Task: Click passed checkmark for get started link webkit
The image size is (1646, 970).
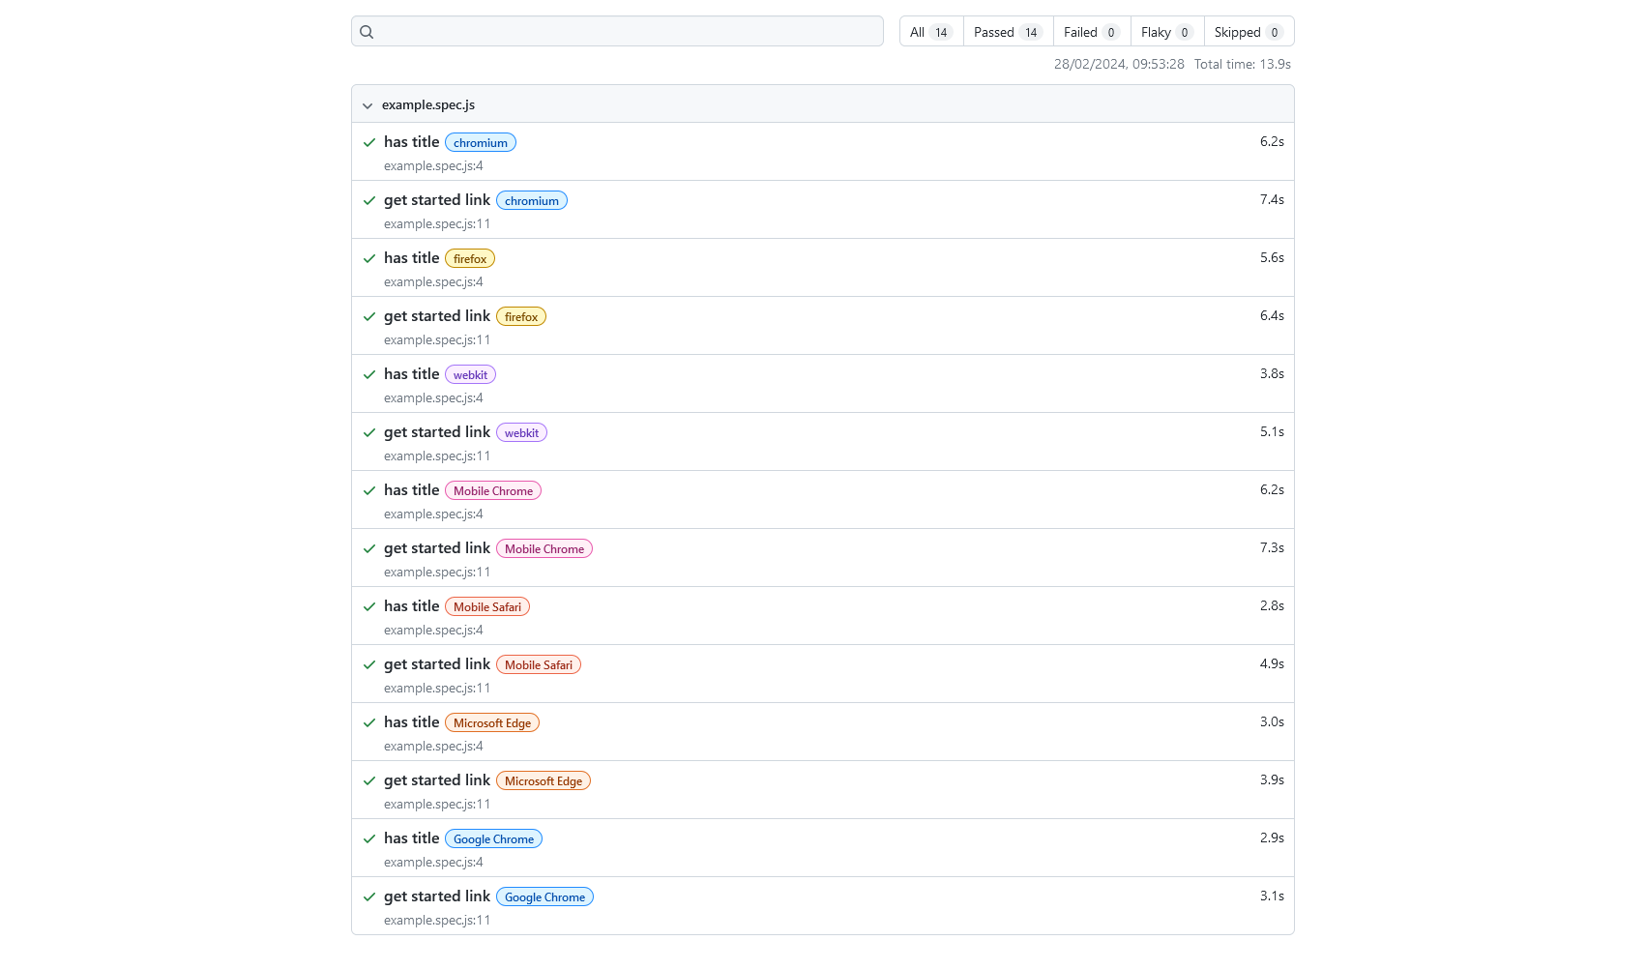Action: tap(369, 432)
